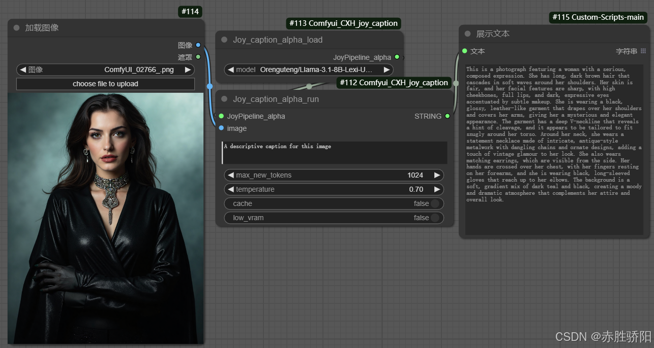Click the max_new_tokens value 1024

(x=415, y=175)
